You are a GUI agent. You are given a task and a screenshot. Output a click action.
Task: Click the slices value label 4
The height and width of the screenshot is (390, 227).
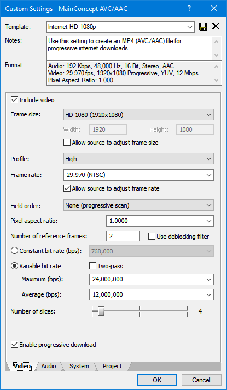tap(200, 311)
